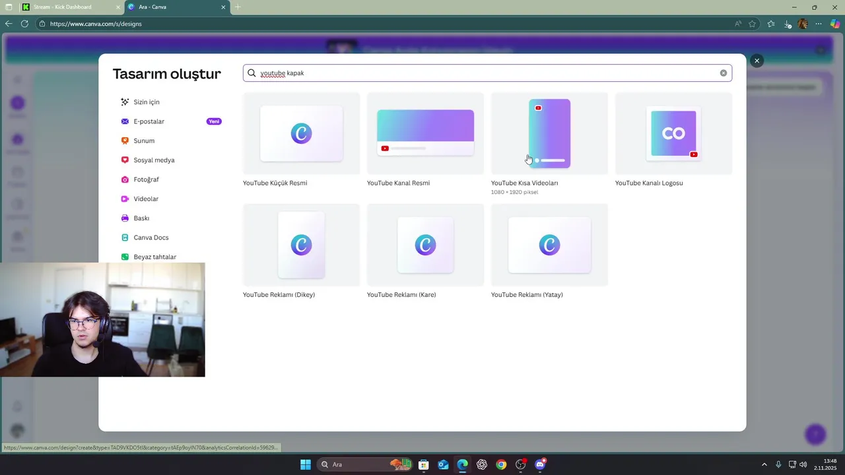Click the YouTube Reklamı (Kare) label
This screenshot has height=475, width=845.
(401, 295)
